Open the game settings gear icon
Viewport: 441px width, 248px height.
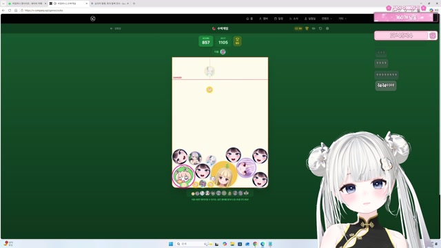pyautogui.click(x=327, y=28)
